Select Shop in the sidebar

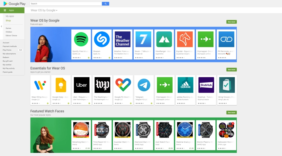pos(8,21)
